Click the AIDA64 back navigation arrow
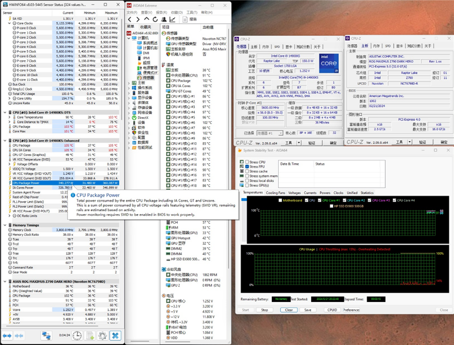This screenshot has height=345, width=454. click(x=130, y=19)
